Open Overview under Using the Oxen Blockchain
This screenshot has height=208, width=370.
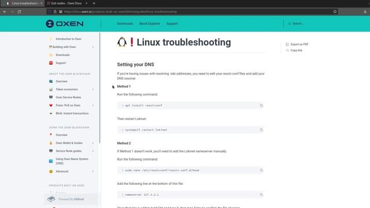tap(61, 135)
